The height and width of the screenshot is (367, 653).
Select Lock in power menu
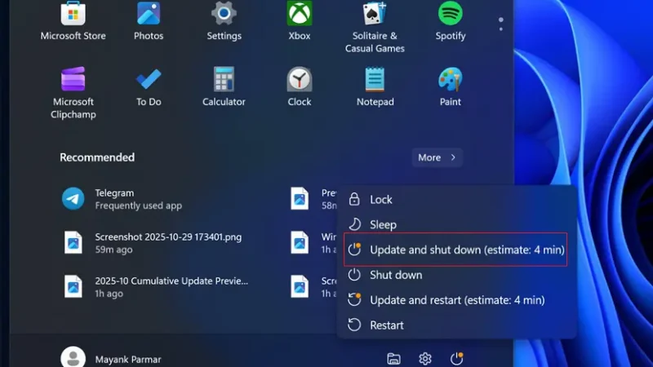click(x=456, y=200)
